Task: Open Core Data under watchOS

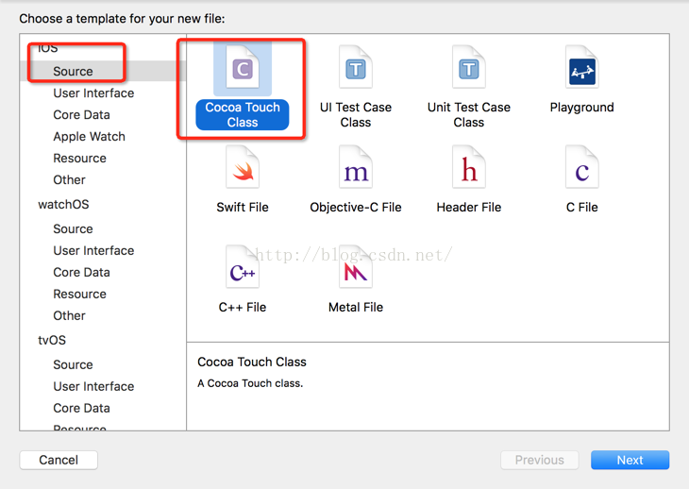Action: click(x=81, y=273)
